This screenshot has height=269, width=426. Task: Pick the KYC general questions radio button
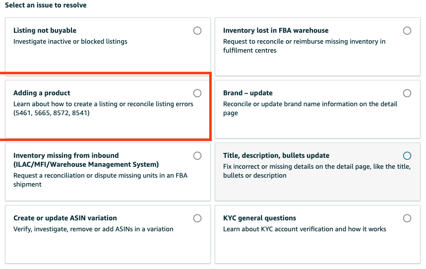click(x=407, y=218)
